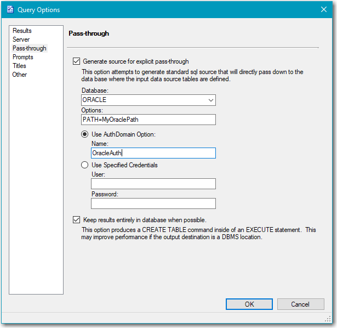This screenshot has width=337, height=328.
Task: Open the Titles options page
Action: (x=19, y=66)
